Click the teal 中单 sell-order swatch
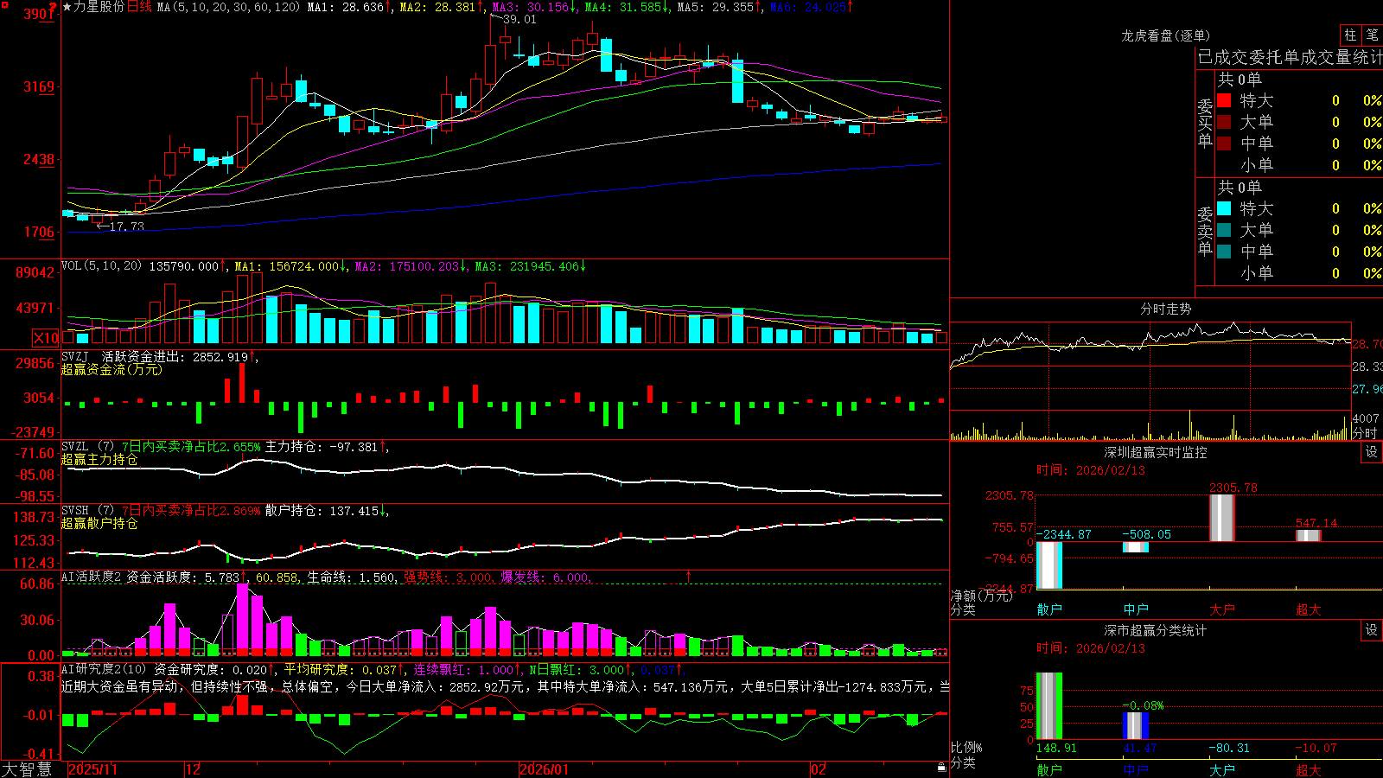Image resolution: width=1383 pixels, height=778 pixels. point(1224,252)
